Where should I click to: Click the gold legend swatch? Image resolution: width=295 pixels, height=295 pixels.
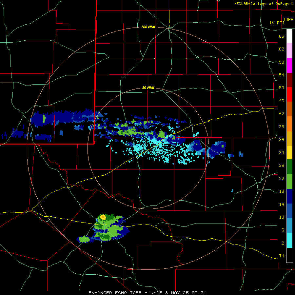289,139
